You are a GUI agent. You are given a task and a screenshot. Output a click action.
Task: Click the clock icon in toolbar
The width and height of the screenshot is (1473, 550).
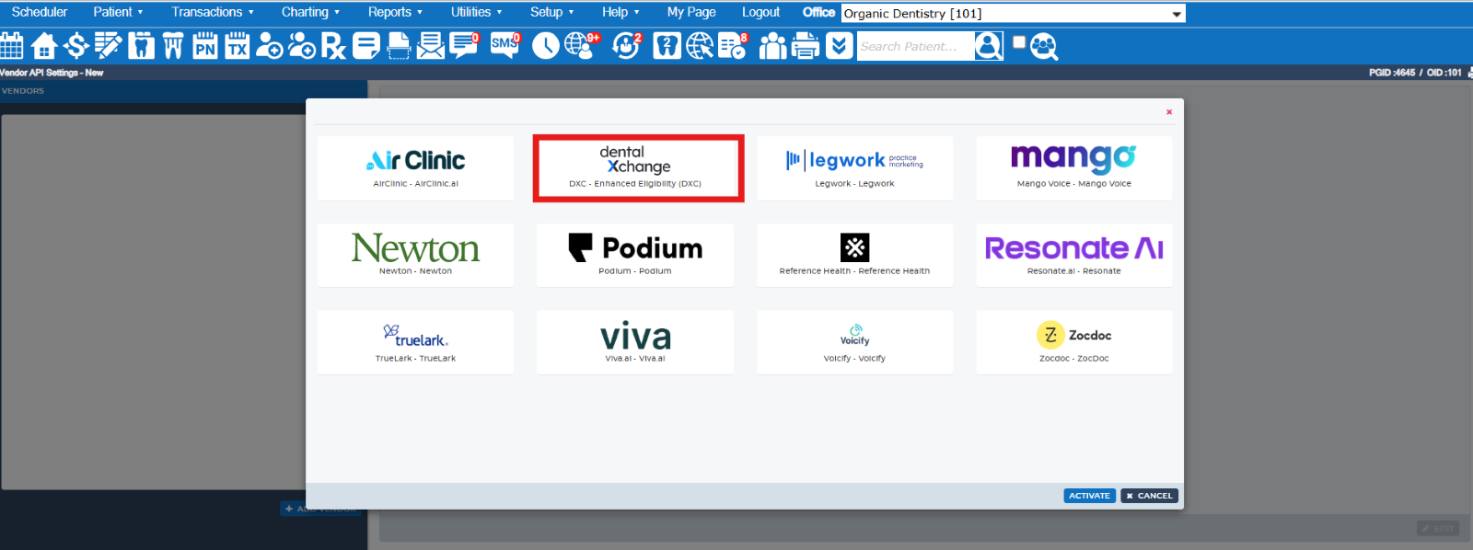(545, 45)
